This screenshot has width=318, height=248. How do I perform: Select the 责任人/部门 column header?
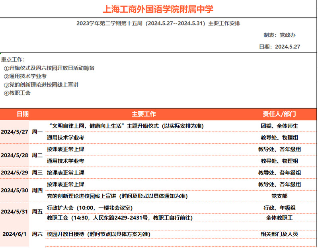pos(279,114)
